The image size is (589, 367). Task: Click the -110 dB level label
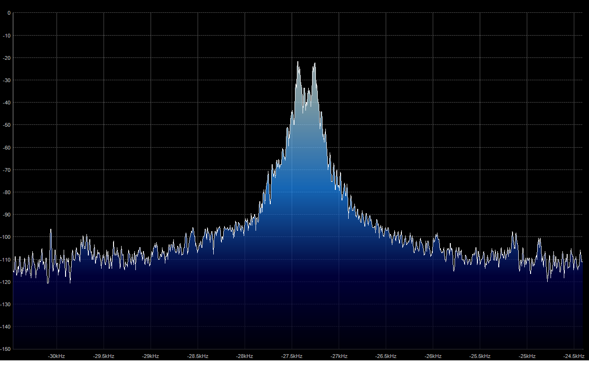pyautogui.click(x=6, y=259)
